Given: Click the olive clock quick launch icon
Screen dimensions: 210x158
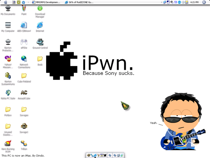Looking at the screenshot, I should pos(19,2).
